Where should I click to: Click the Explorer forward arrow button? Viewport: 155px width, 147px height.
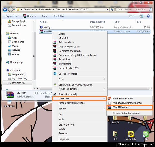(x=10, y=10)
